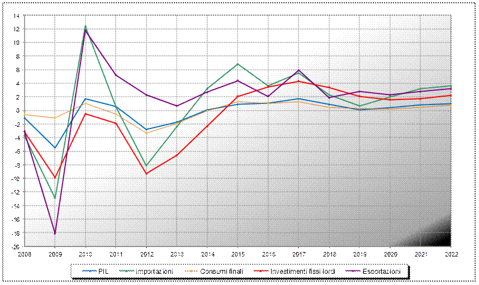
Task: Select the 2013 axis label
Action: tap(177, 254)
